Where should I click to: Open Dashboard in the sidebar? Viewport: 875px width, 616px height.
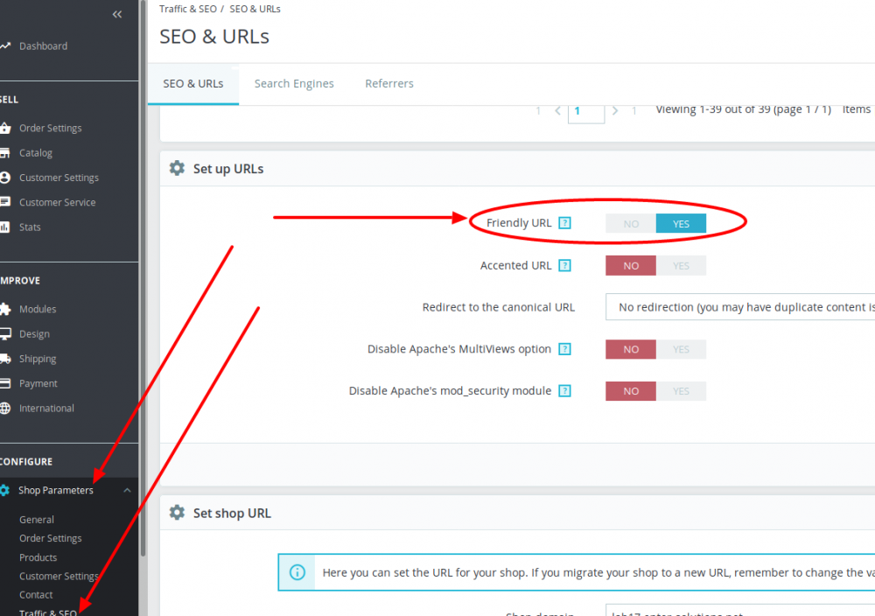coord(43,46)
